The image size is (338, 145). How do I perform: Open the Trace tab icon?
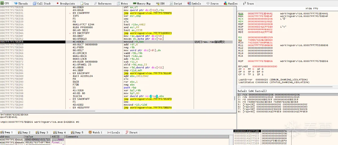pyautogui.click(x=244, y=3)
